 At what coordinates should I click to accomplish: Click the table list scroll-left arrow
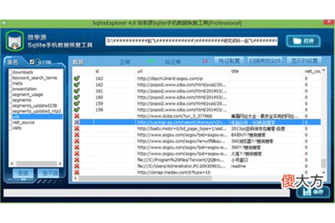click(12, 164)
